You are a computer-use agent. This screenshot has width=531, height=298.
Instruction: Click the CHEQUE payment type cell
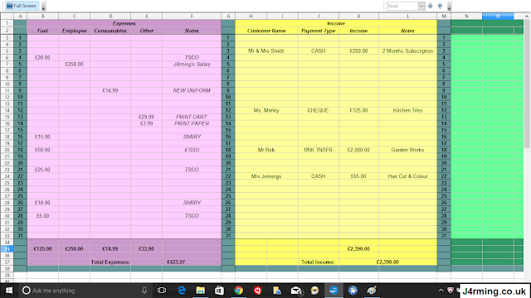coord(319,110)
